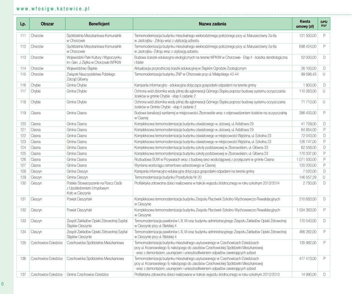The width and height of the screenshot is (352, 294).
Task: Click the amount 477 413,00
Action: pyautogui.click(x=308, y=258)
